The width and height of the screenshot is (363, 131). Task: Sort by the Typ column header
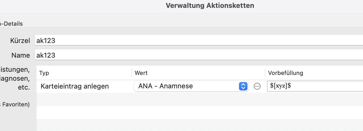coord(44,73)
